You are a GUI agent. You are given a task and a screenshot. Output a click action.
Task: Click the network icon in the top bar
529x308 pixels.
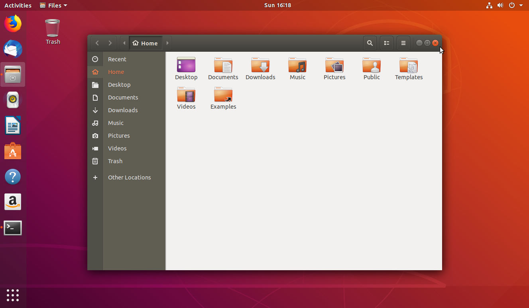point(489,5)
